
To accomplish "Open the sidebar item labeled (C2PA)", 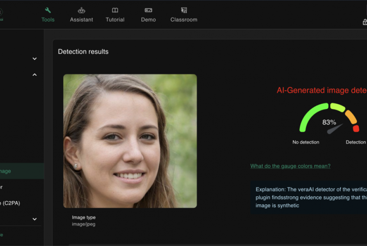I will click(12, 203).
